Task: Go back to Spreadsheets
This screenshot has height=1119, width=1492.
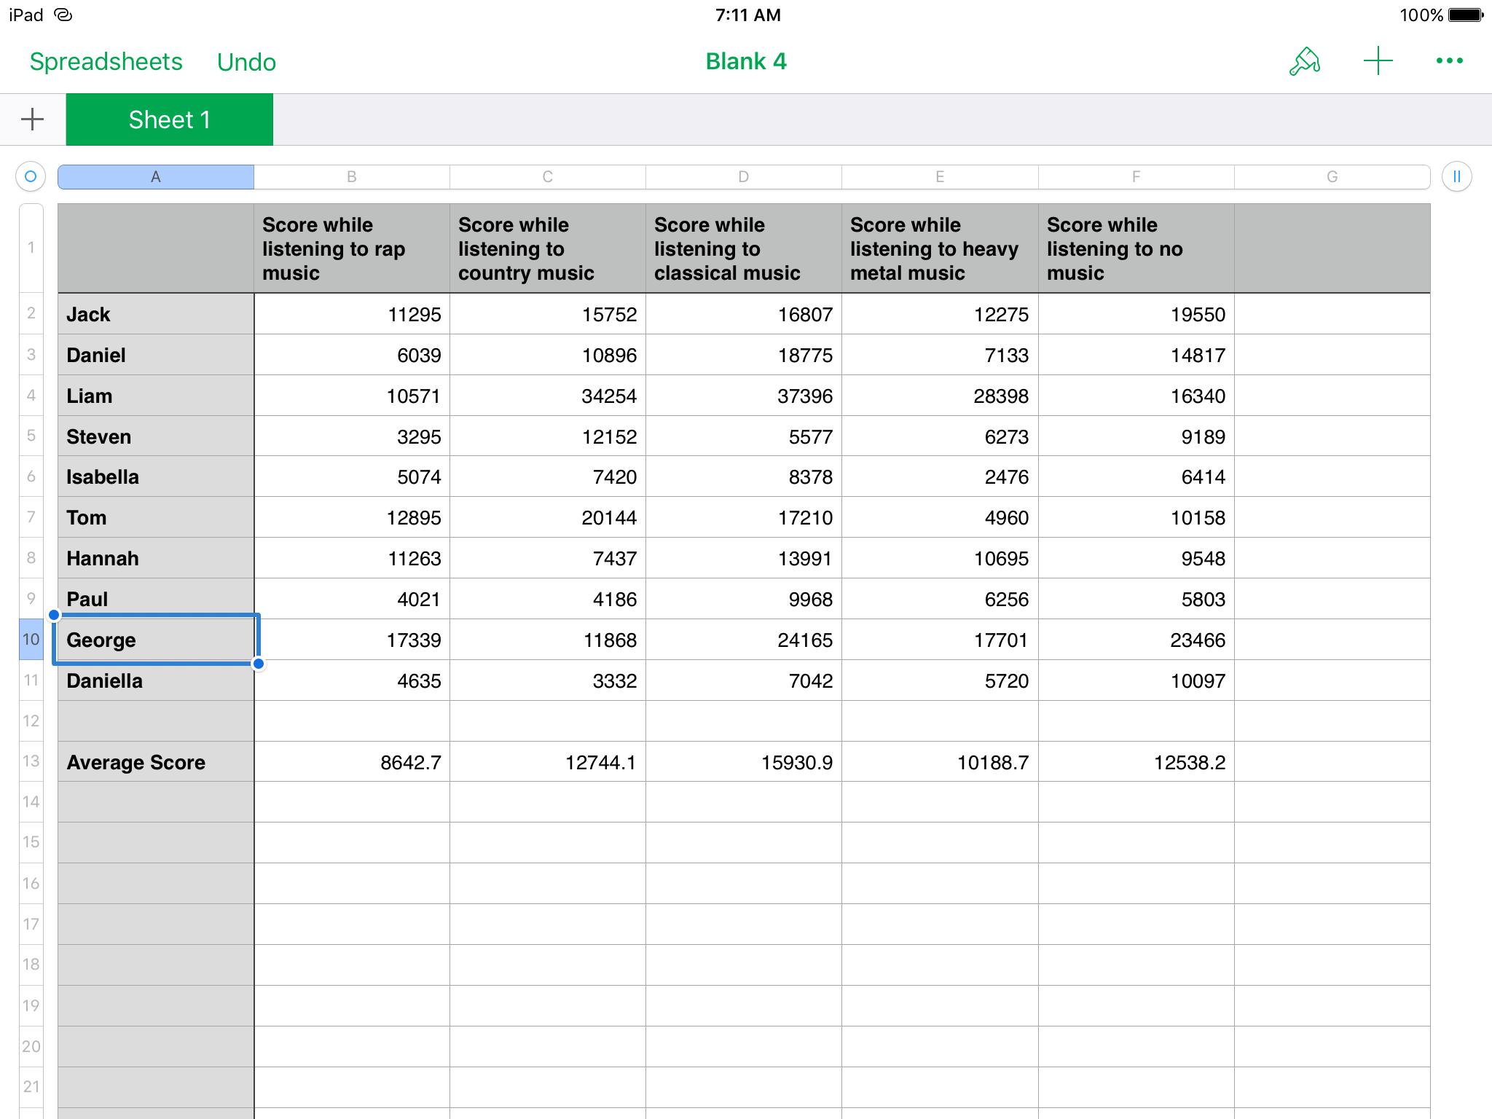Action: (x=106, y=62)
